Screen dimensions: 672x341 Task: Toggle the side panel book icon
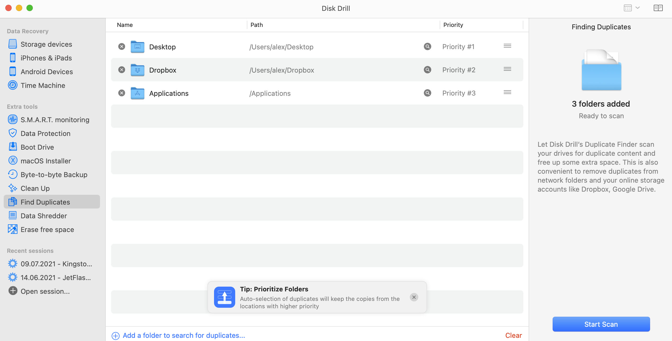(x=658, y=8)
